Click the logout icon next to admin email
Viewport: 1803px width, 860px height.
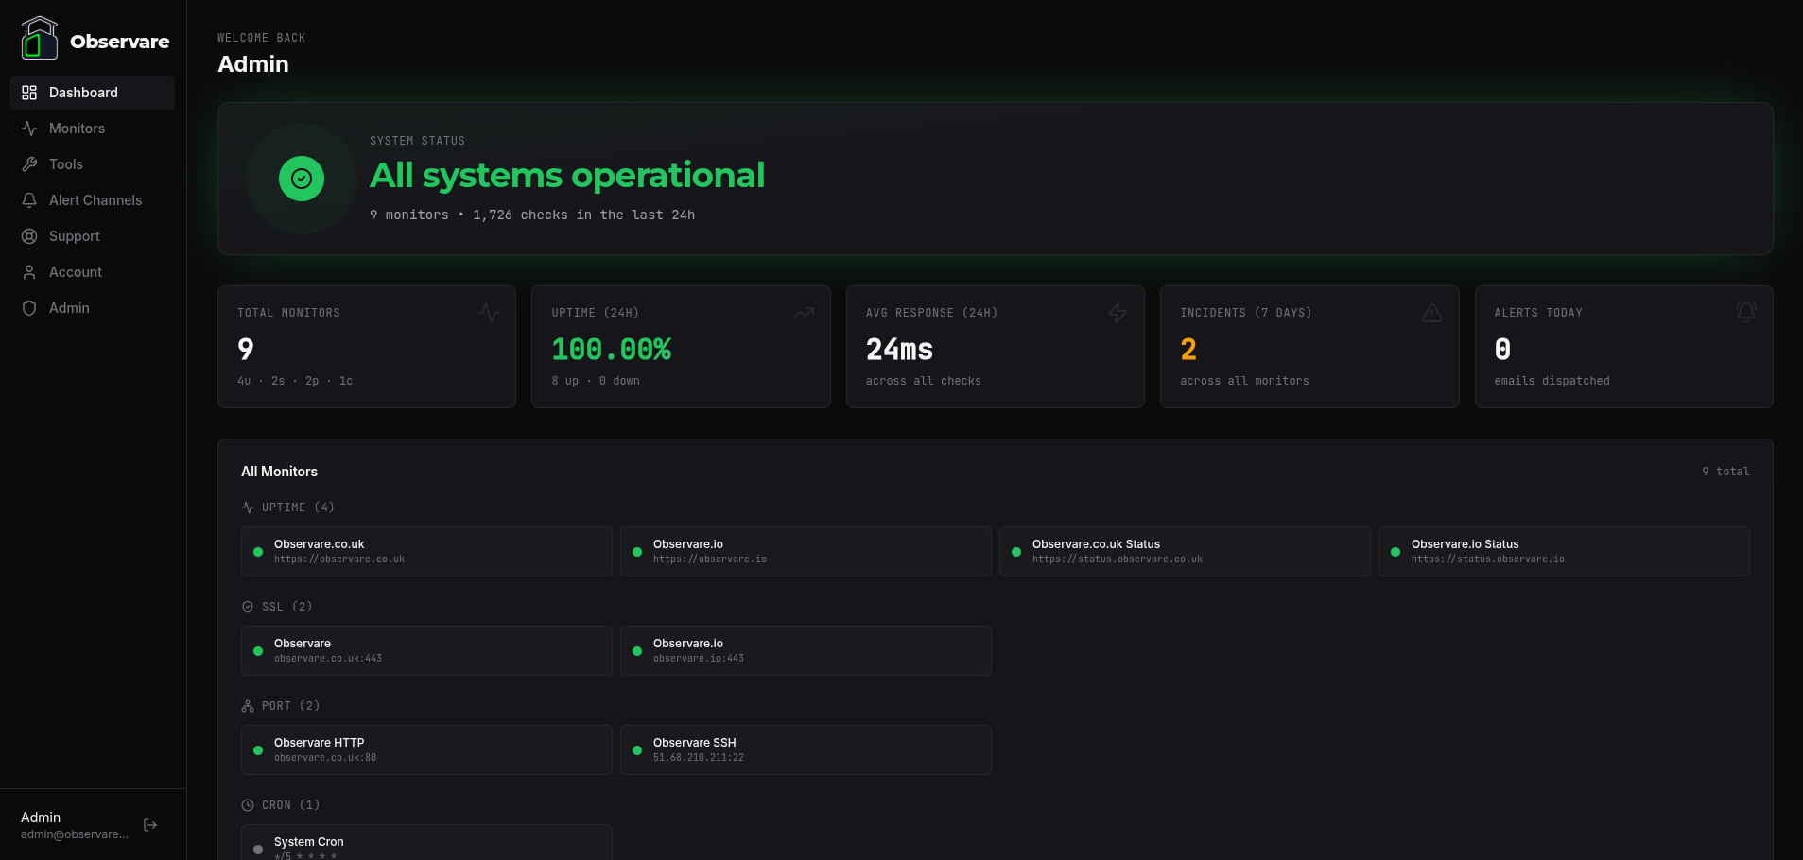tap(150, 824)
